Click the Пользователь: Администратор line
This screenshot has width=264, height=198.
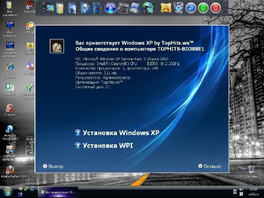[x=103, y=77]
